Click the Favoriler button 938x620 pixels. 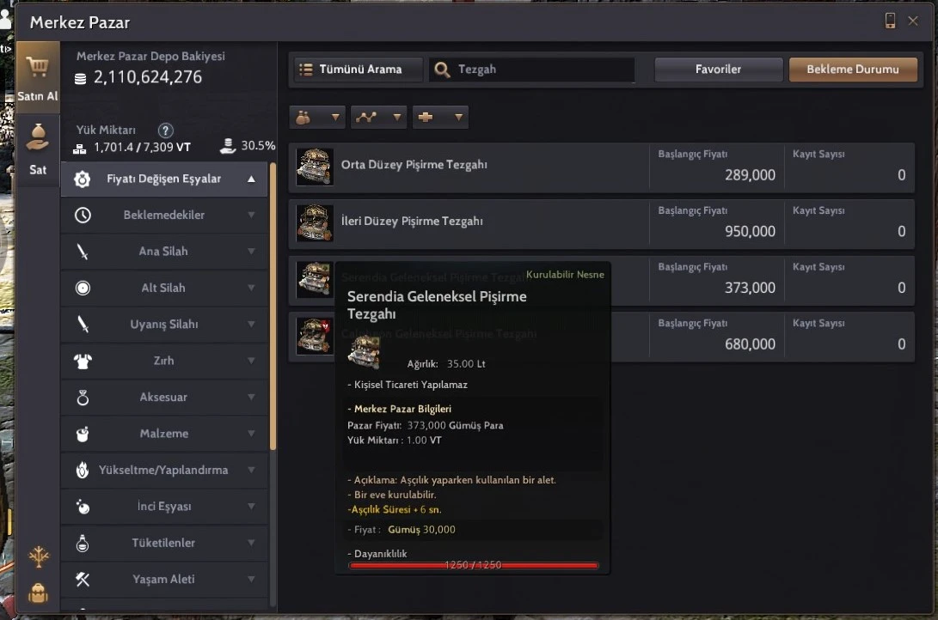[719, 70]
